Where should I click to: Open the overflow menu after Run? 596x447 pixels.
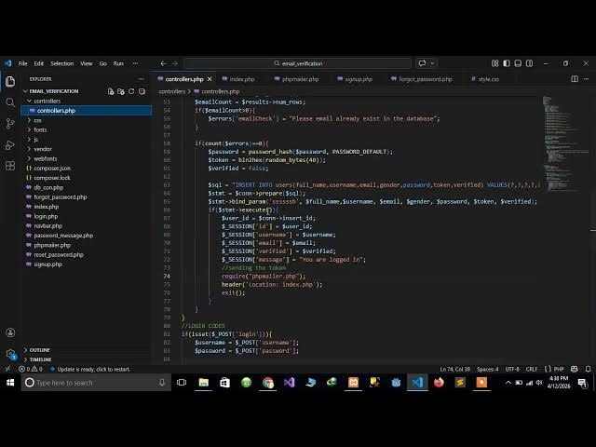click(135, 63)
